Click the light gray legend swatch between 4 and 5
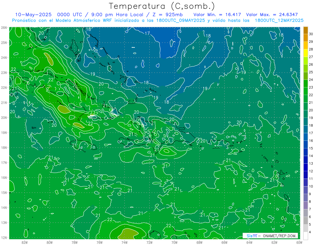Image resolution: width=318 pixels, height=246 pixels. point(306,228)
